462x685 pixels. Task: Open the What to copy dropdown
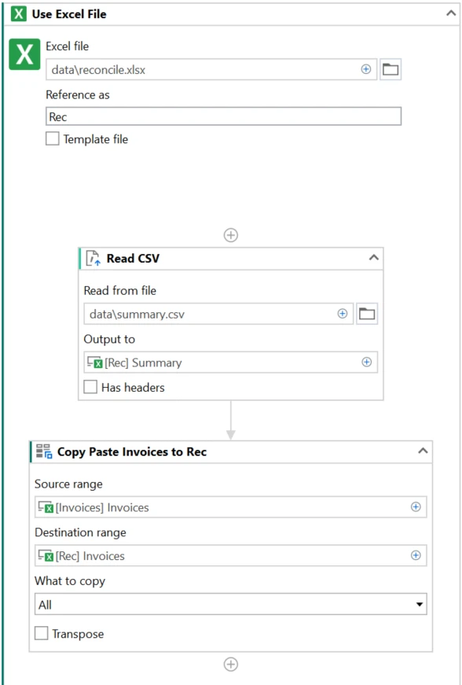(x=231, y=604)
